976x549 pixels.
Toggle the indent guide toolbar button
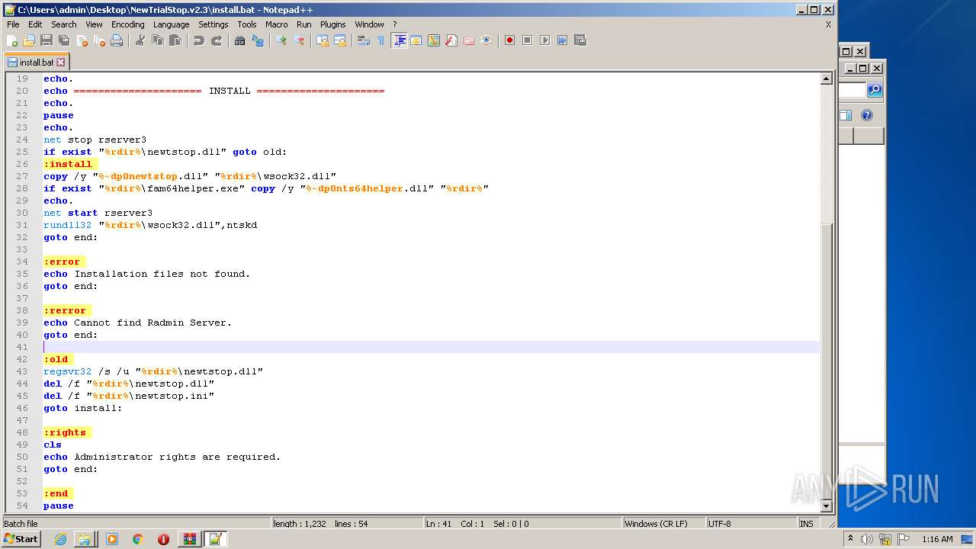tap(399, 40)
